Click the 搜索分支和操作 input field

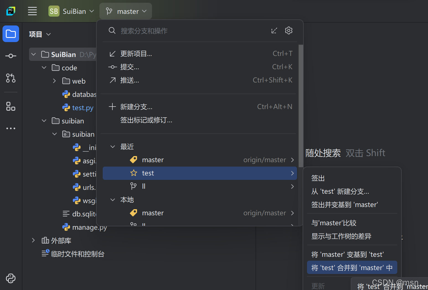click(166, 31)
